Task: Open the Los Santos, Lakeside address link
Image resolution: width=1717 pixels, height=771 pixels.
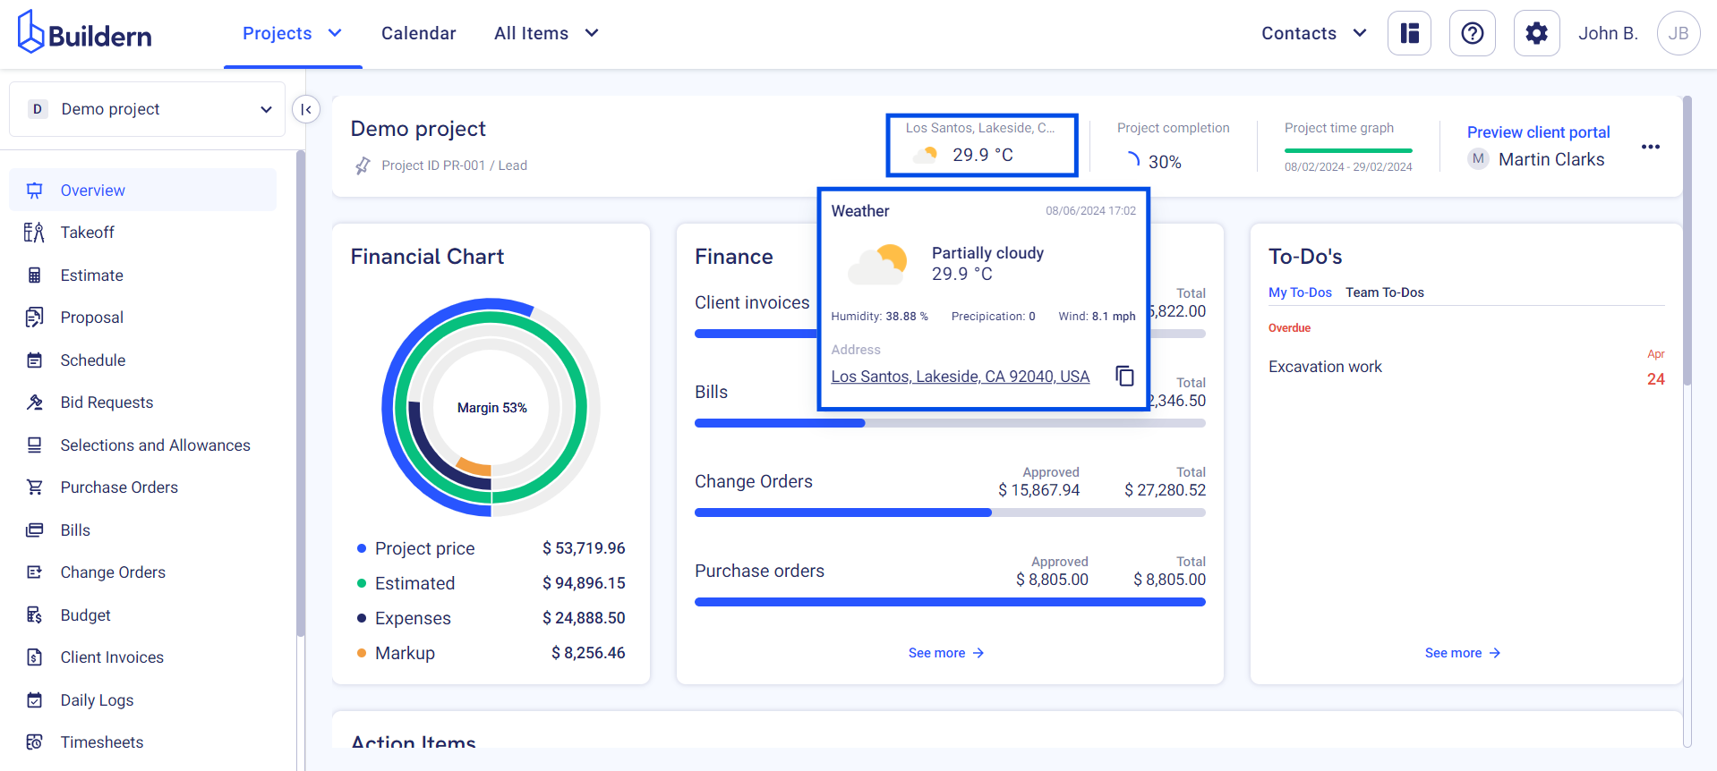Action: [x=961, y=377]
